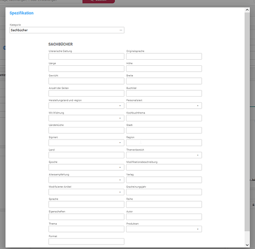Click the Buchtitel input field
Image resolution: width=255 pixels, height=249 pixels.
(x=164, y=93)
